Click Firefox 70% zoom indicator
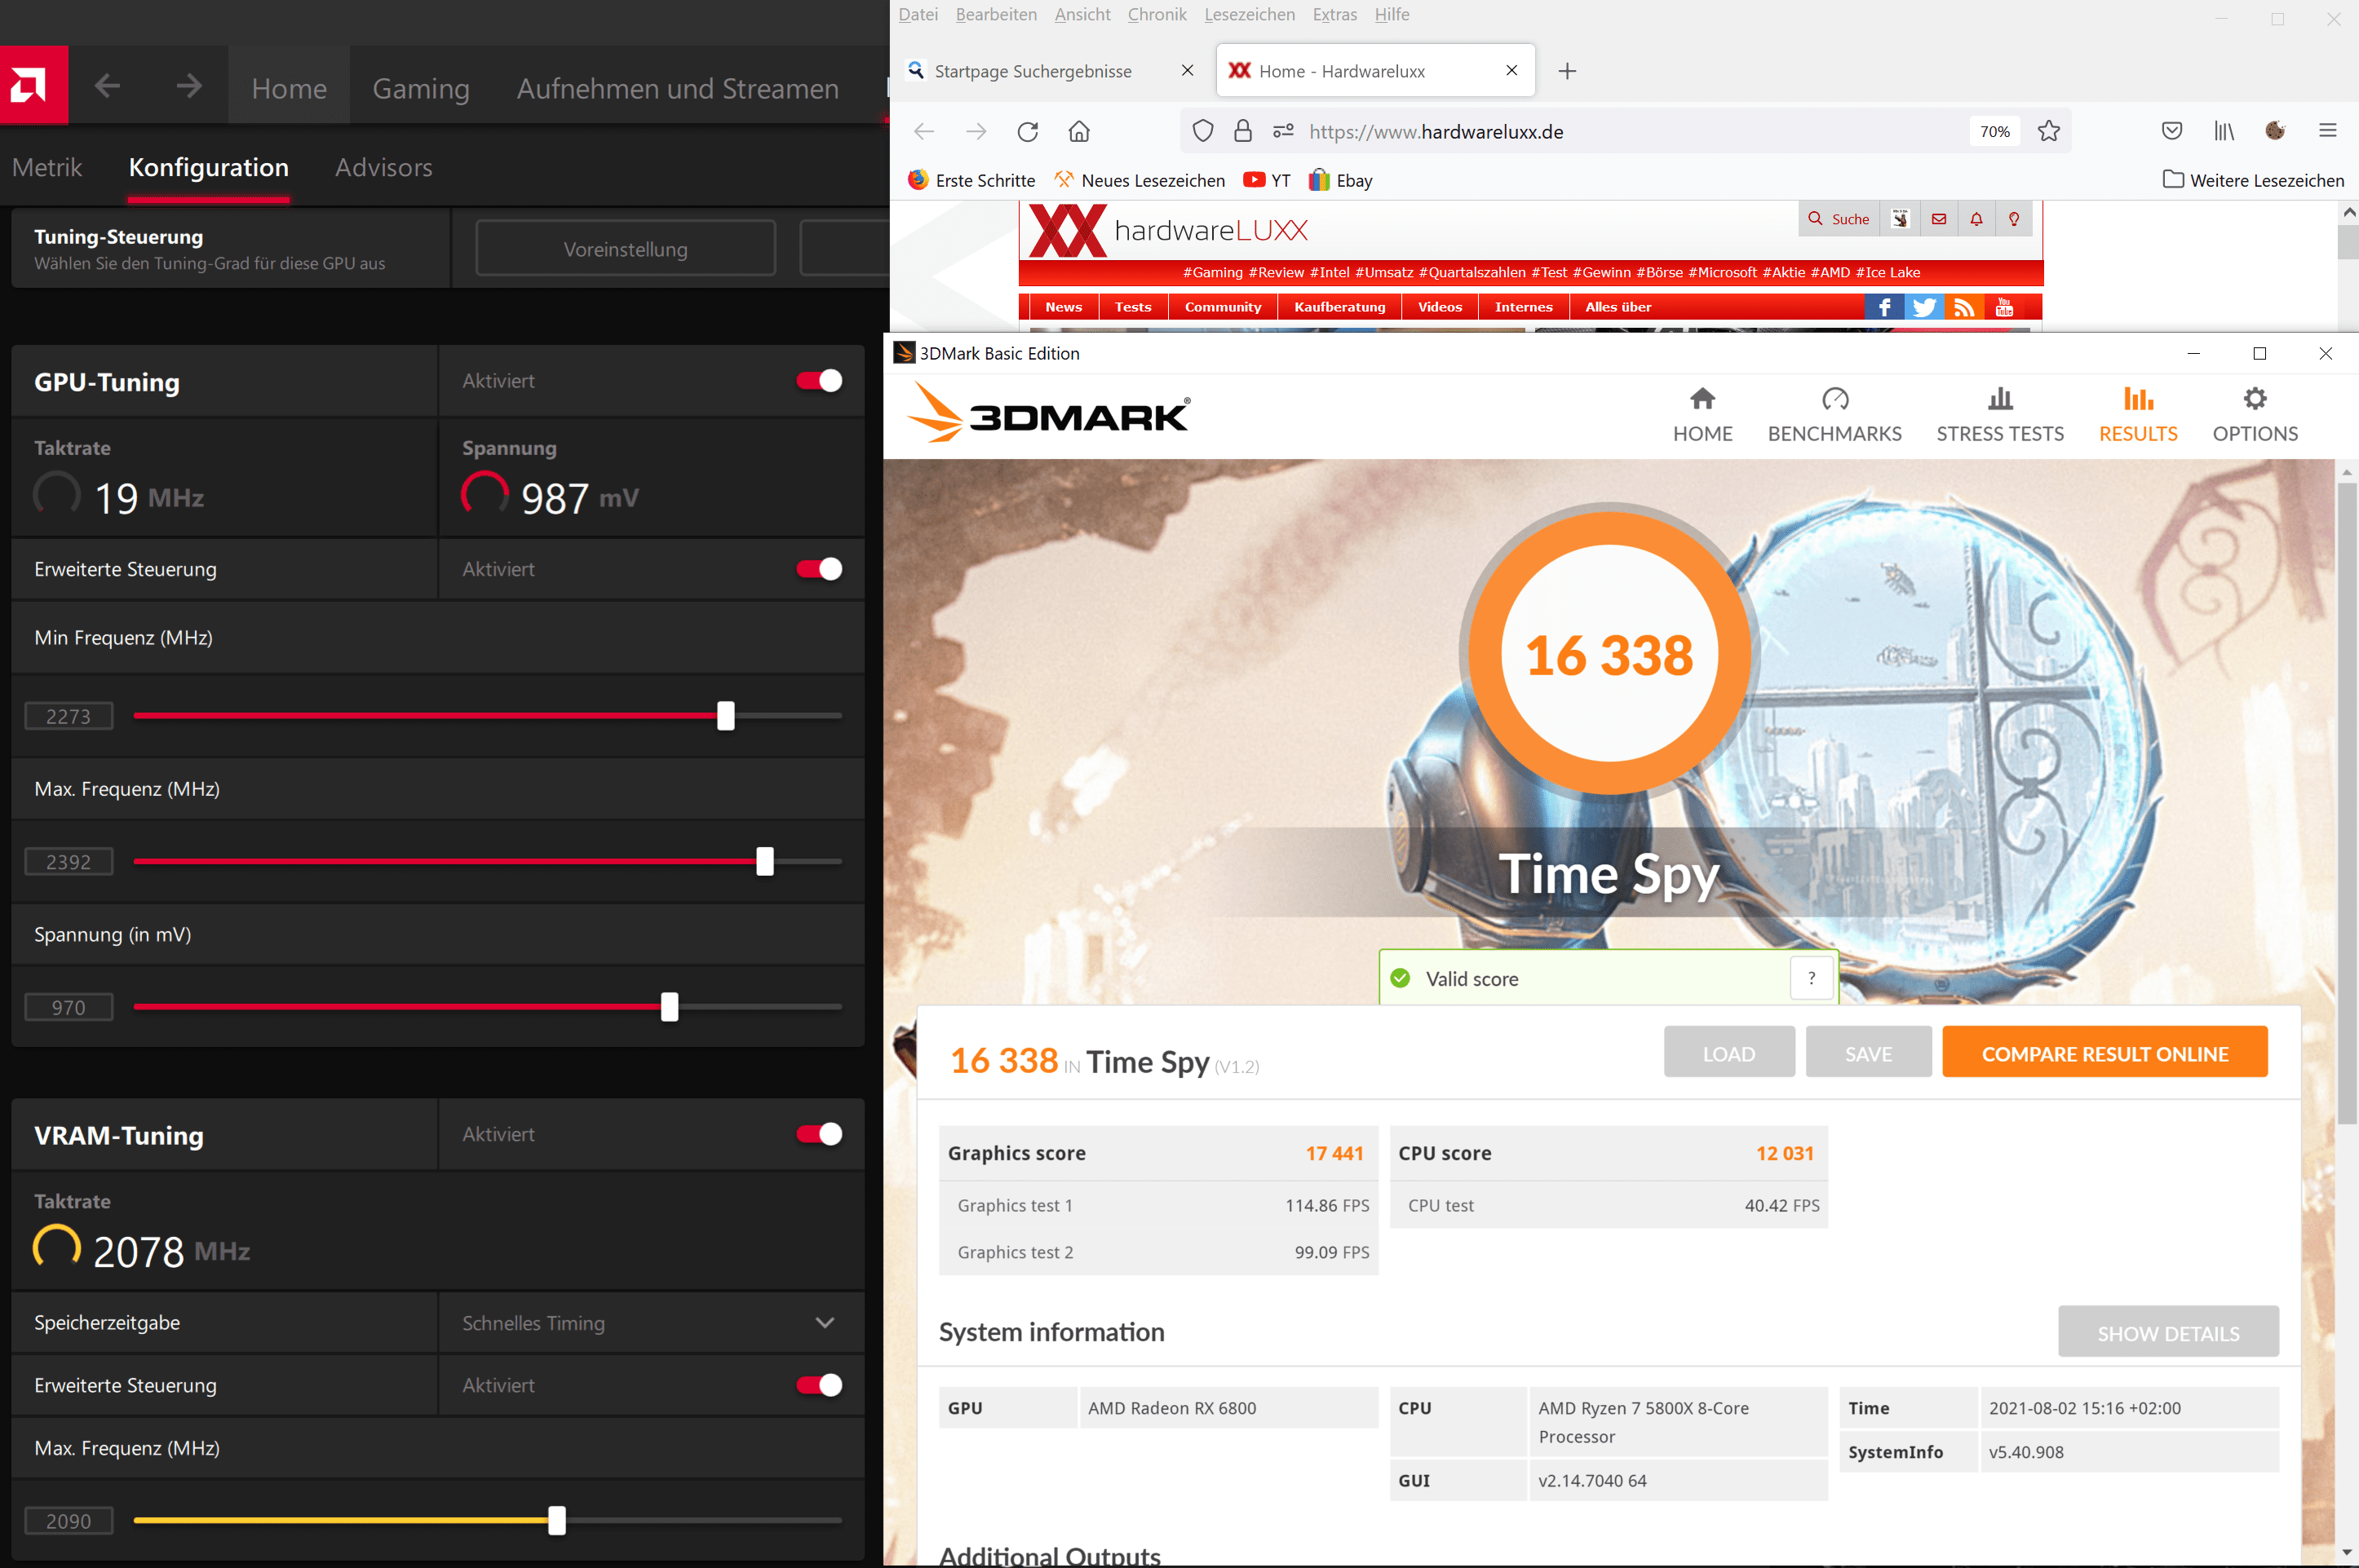Viewport: 2359px width, 1568px height. tap(1994, 131)
